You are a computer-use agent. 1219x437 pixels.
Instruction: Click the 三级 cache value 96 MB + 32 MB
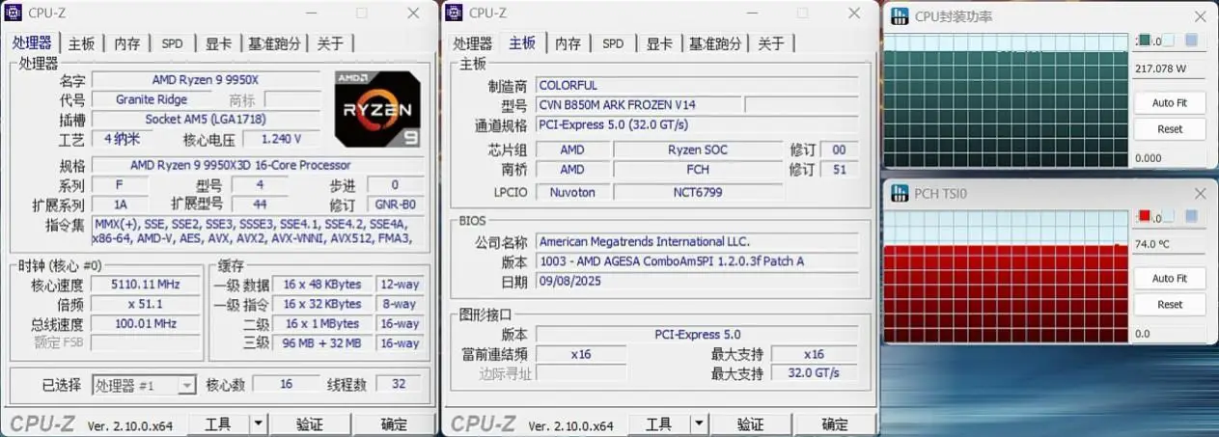[x=322, y=343]
